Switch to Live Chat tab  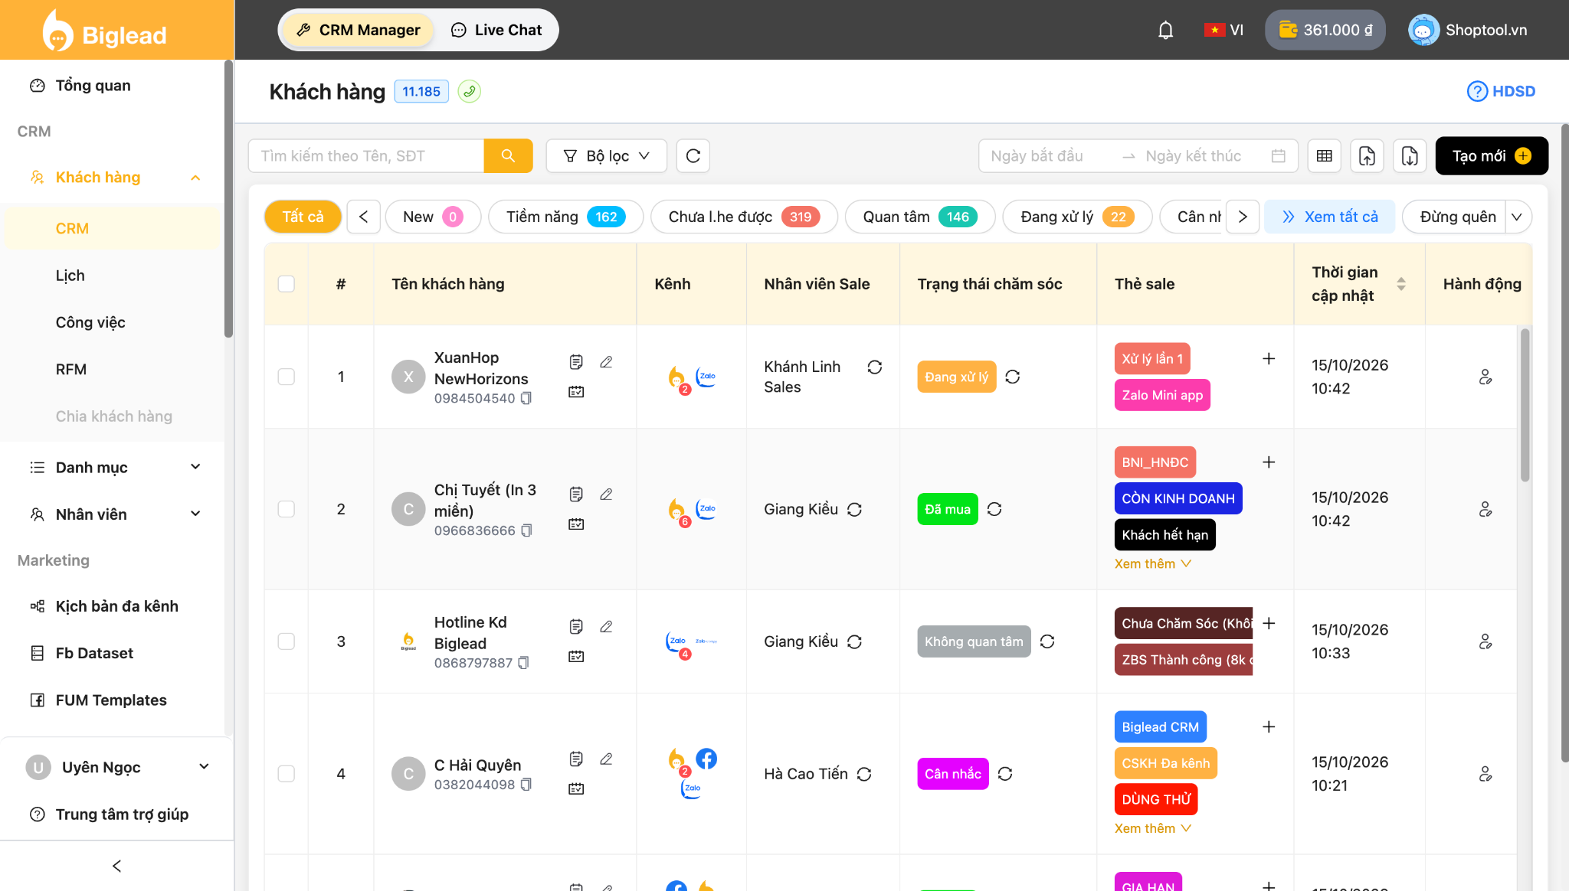coord(496,30)
